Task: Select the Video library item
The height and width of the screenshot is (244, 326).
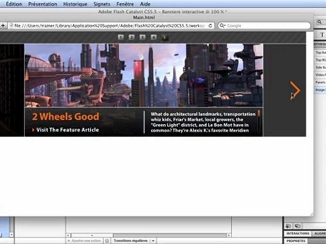Action: coord(320,75)
